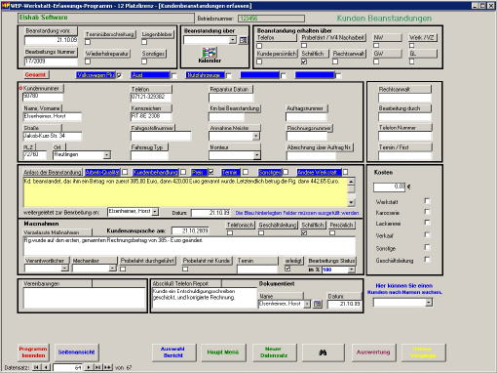Tick the Wiederholreparatur checkbox
The height and width of the screenshot is (373, 497).
click(x=88, y=61)
